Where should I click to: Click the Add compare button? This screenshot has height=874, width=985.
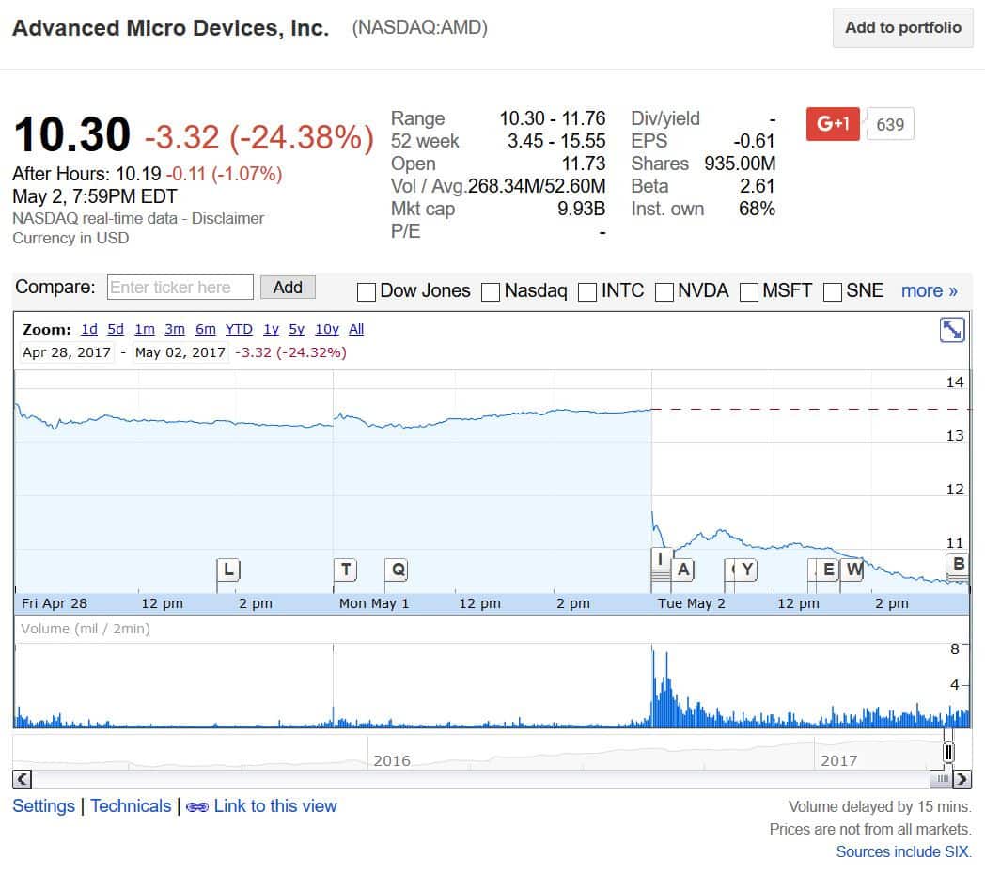coord(288,288)
